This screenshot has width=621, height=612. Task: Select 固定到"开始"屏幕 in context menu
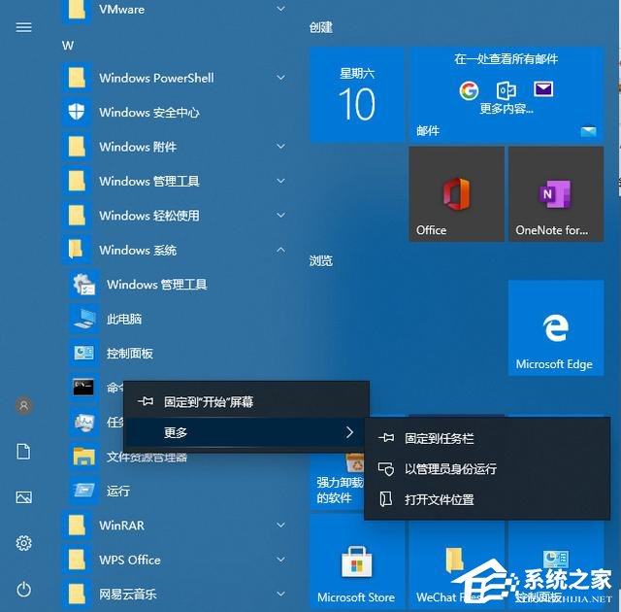[209, 401]
